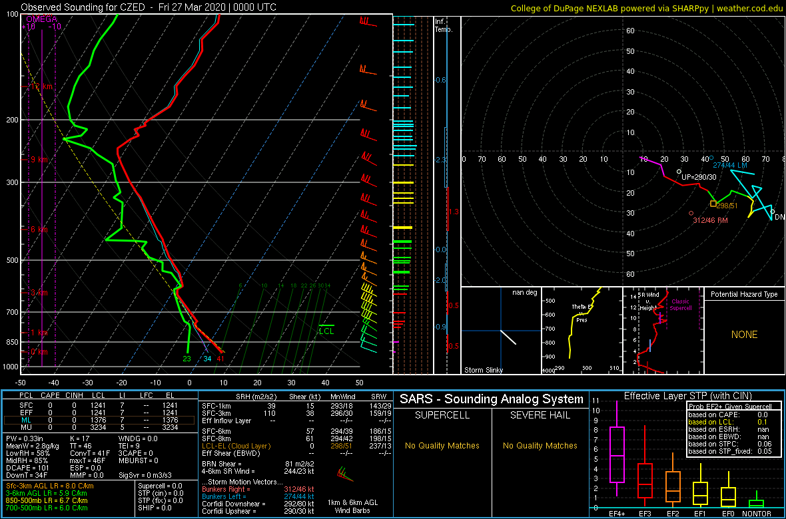The width and height of the screenshot is (786, 519).
Task: Click the green LCL marker on skew-T
Action: (326, 329)
